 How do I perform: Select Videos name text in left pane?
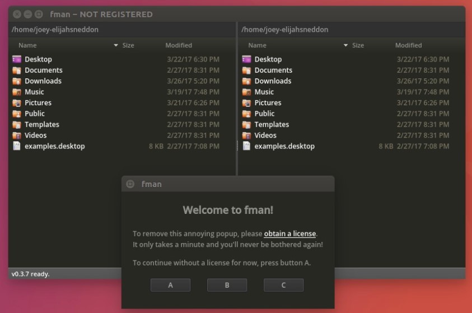tap(35, 135)
